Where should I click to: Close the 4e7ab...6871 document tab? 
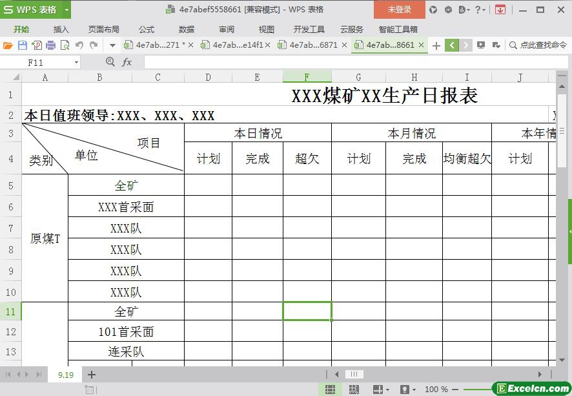point(344,45)
